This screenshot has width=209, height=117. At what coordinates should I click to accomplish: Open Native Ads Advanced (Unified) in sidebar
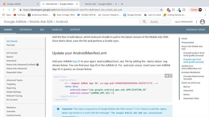point(21,65)
